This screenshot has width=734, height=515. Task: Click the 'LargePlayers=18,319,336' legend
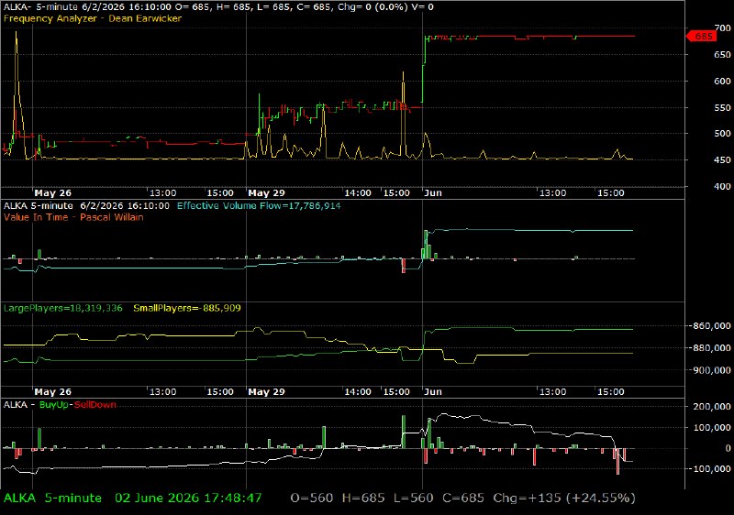click(x=62, y=308)
